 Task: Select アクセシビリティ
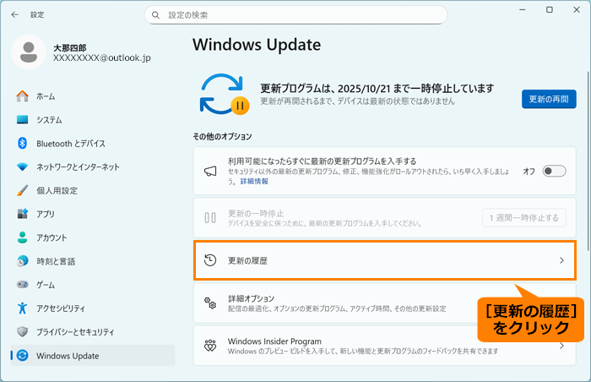(93, 308)
